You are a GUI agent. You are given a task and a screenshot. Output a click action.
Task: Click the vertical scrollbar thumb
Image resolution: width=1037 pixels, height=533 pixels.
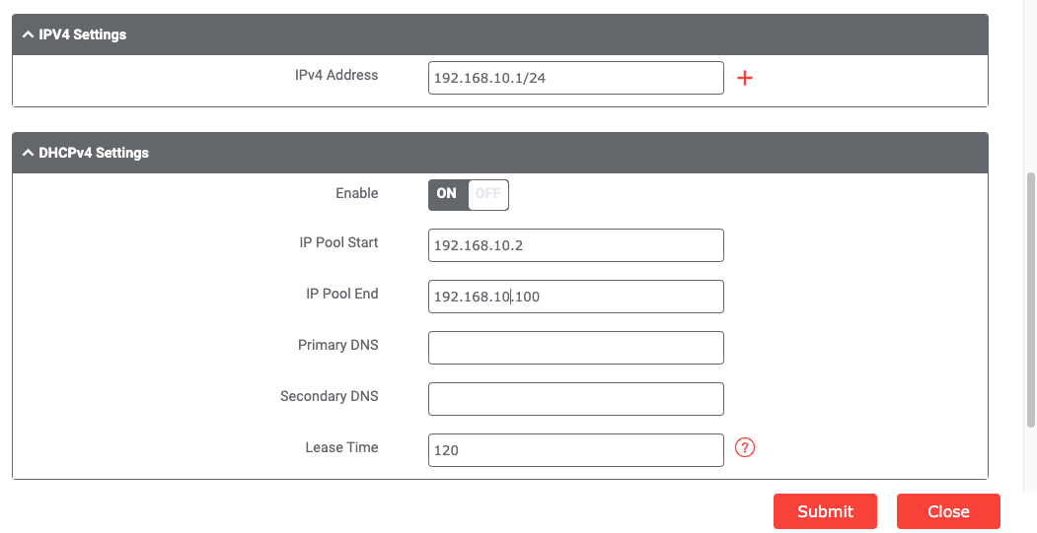coord(1031,296)
